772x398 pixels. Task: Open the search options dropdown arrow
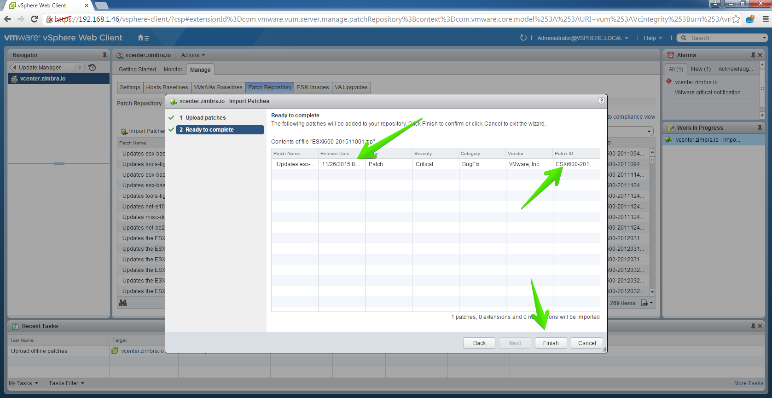764,38
